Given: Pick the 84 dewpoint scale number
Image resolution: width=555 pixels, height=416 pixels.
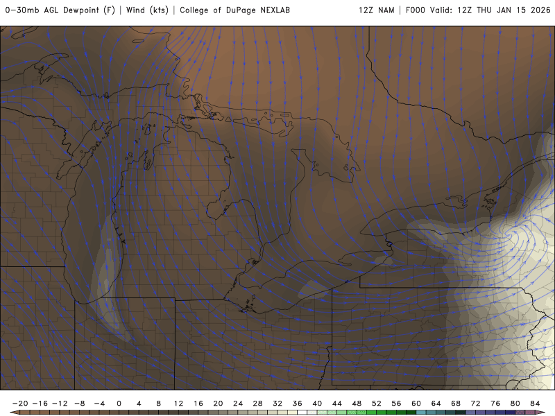Looking at the screenshot, I should coord(535,404).
